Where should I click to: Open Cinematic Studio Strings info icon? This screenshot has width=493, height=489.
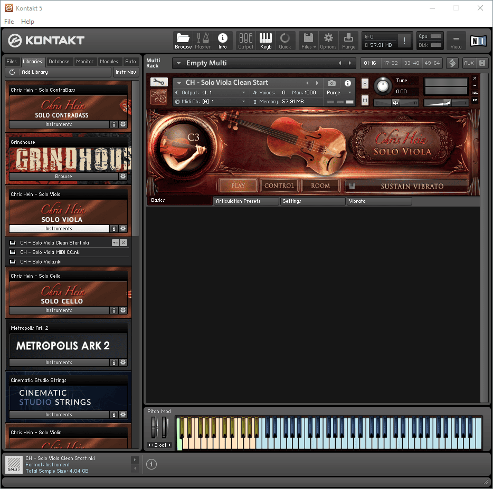pos(114,414)
